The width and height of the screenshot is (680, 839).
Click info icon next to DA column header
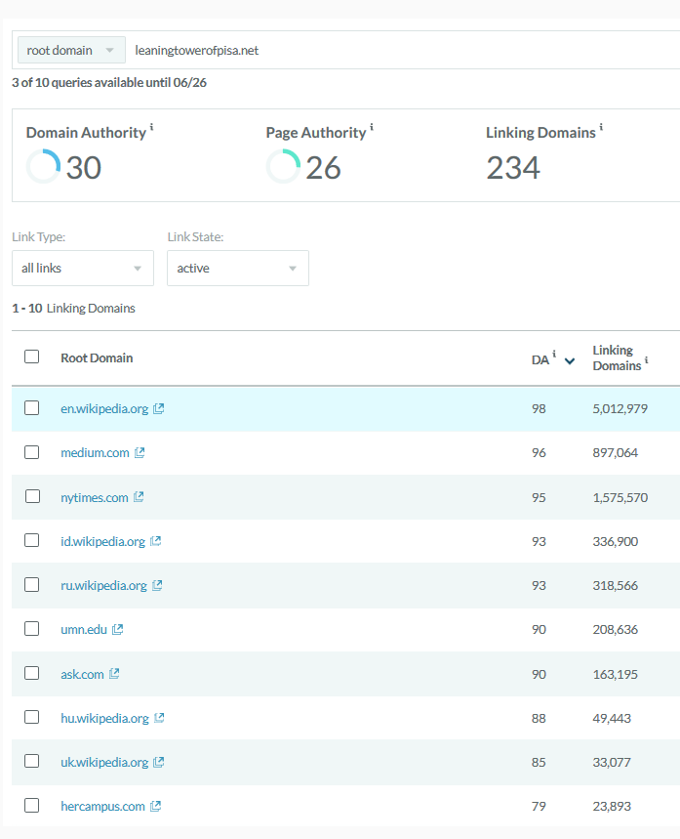pyautogui.click(x=554, y=354)
